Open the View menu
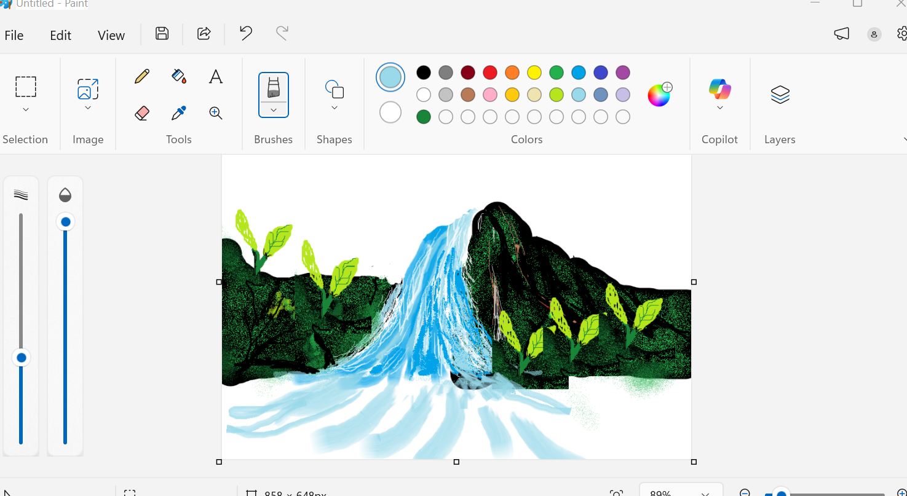The image size is (907, 496). [111, 35]
